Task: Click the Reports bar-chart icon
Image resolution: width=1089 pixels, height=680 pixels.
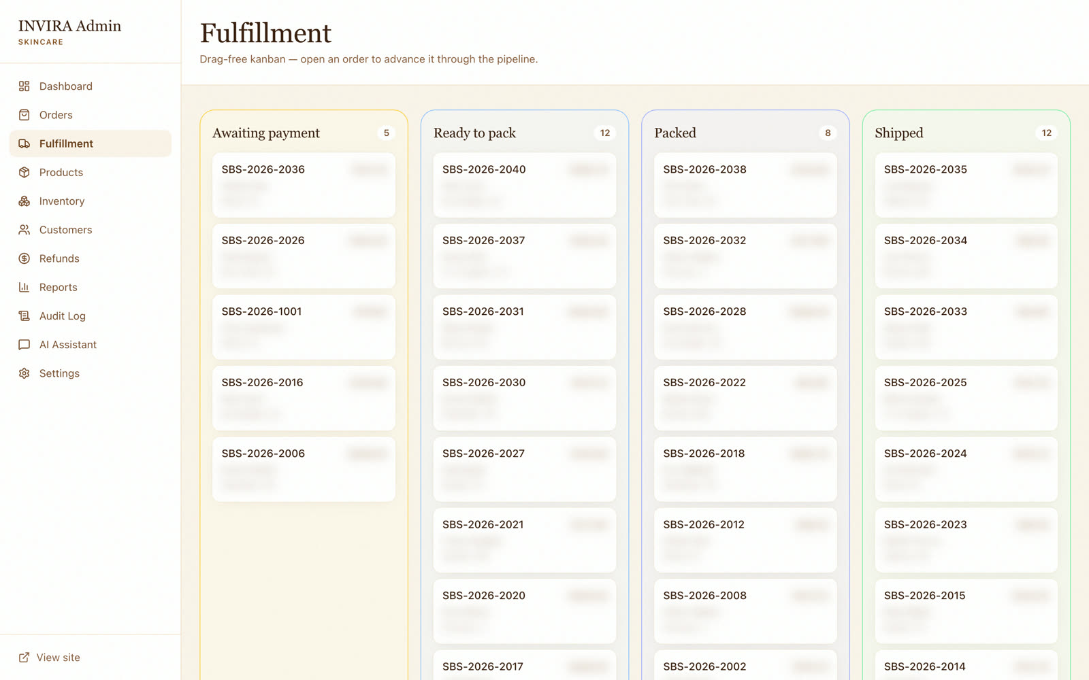Action: point(25,287)
